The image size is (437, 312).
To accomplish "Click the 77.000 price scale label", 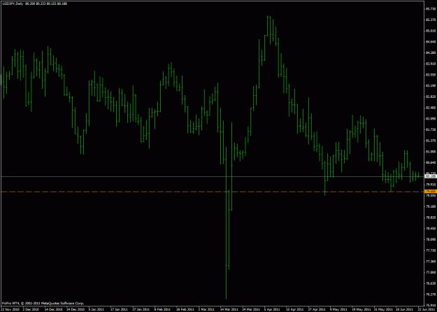I will click(x=431, y=272).
